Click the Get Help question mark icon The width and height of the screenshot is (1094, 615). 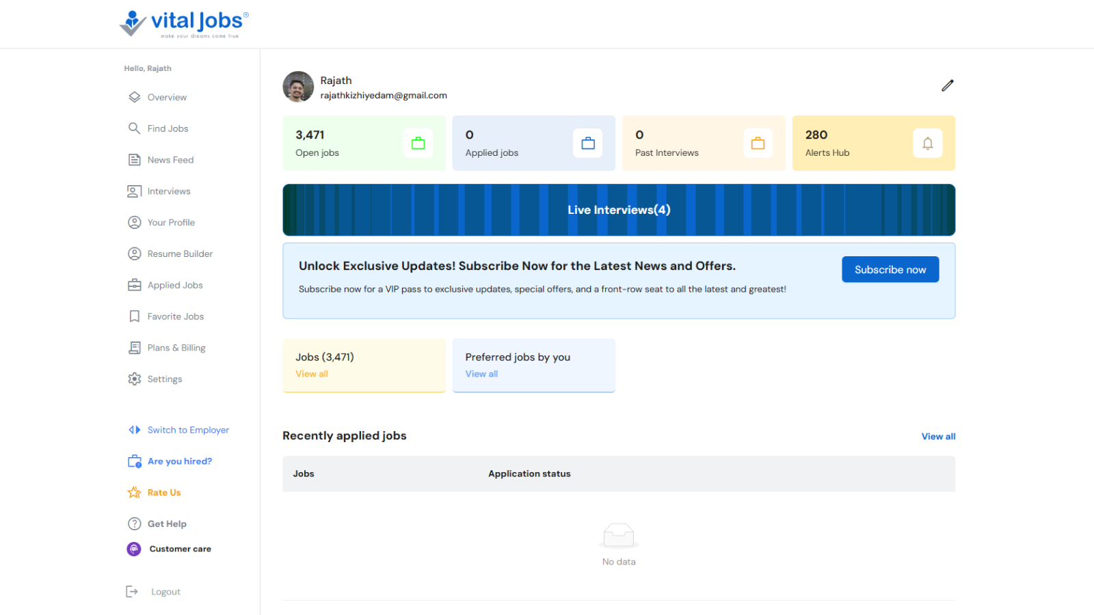pos(135,523)
